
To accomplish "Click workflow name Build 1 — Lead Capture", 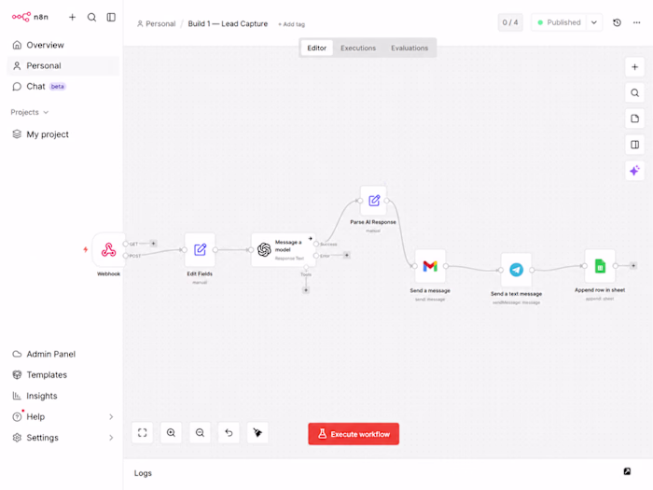I will 228,23.
